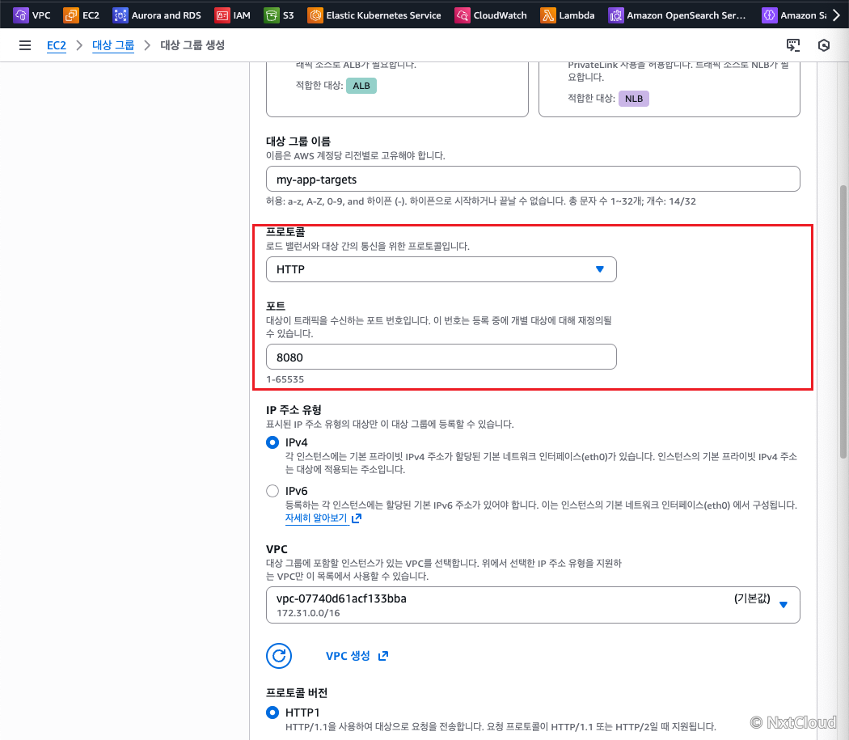Click the Aurora and RDS service icon
849x740 pixels.
[120, 15]
